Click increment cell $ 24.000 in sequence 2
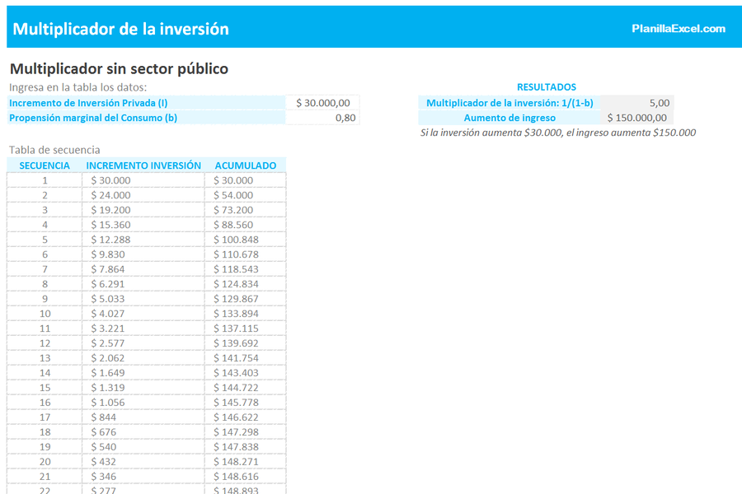742x494 pixels. (111, 195)
